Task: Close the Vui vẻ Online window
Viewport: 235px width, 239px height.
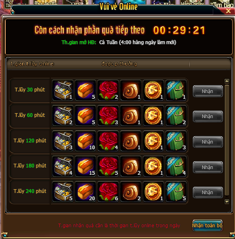Action: 228,11
